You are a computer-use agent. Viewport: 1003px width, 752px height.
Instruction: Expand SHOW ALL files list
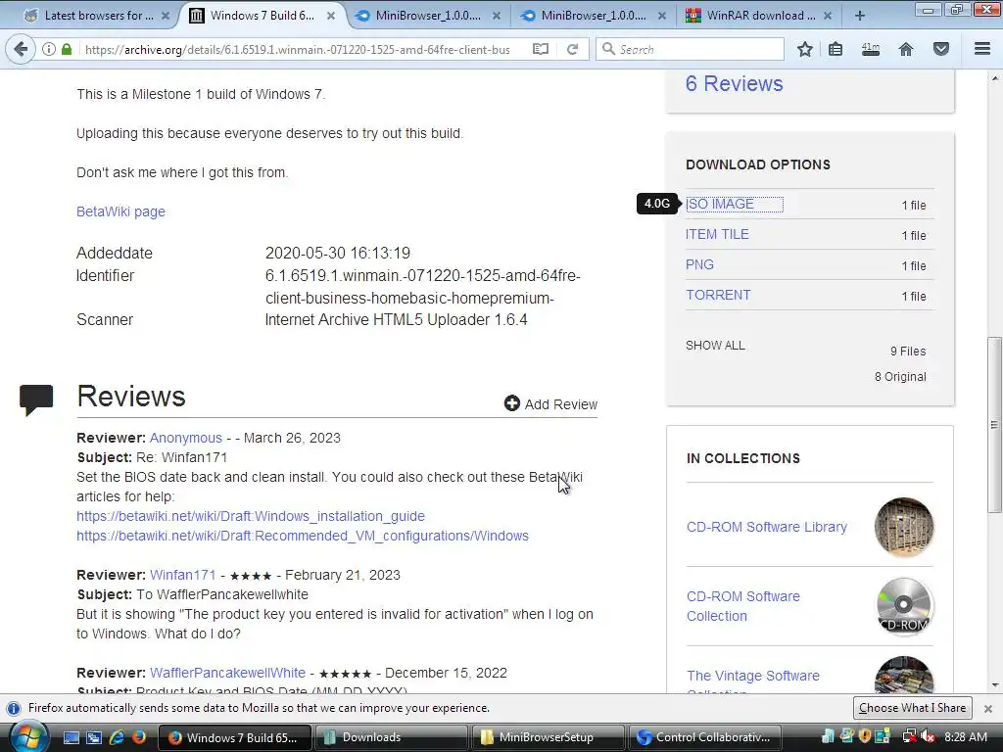pyautogui.click(x=715, y=346)
